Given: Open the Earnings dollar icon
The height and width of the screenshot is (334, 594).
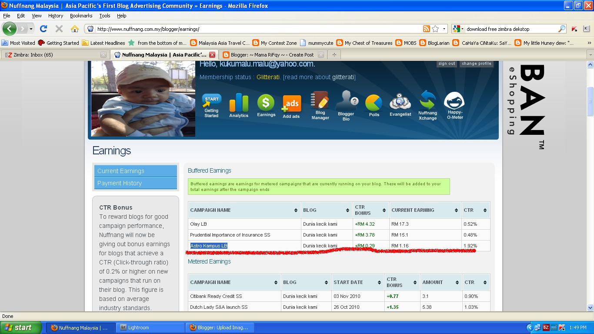Looking at the screenshot, I should tap(266, 106).
